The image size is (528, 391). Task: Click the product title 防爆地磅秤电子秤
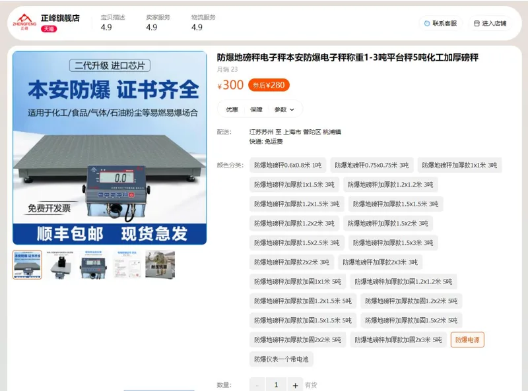348,57
